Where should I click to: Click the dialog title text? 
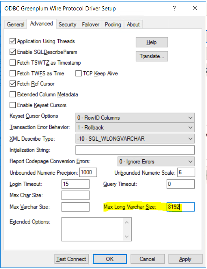click(x=60, y=9)
